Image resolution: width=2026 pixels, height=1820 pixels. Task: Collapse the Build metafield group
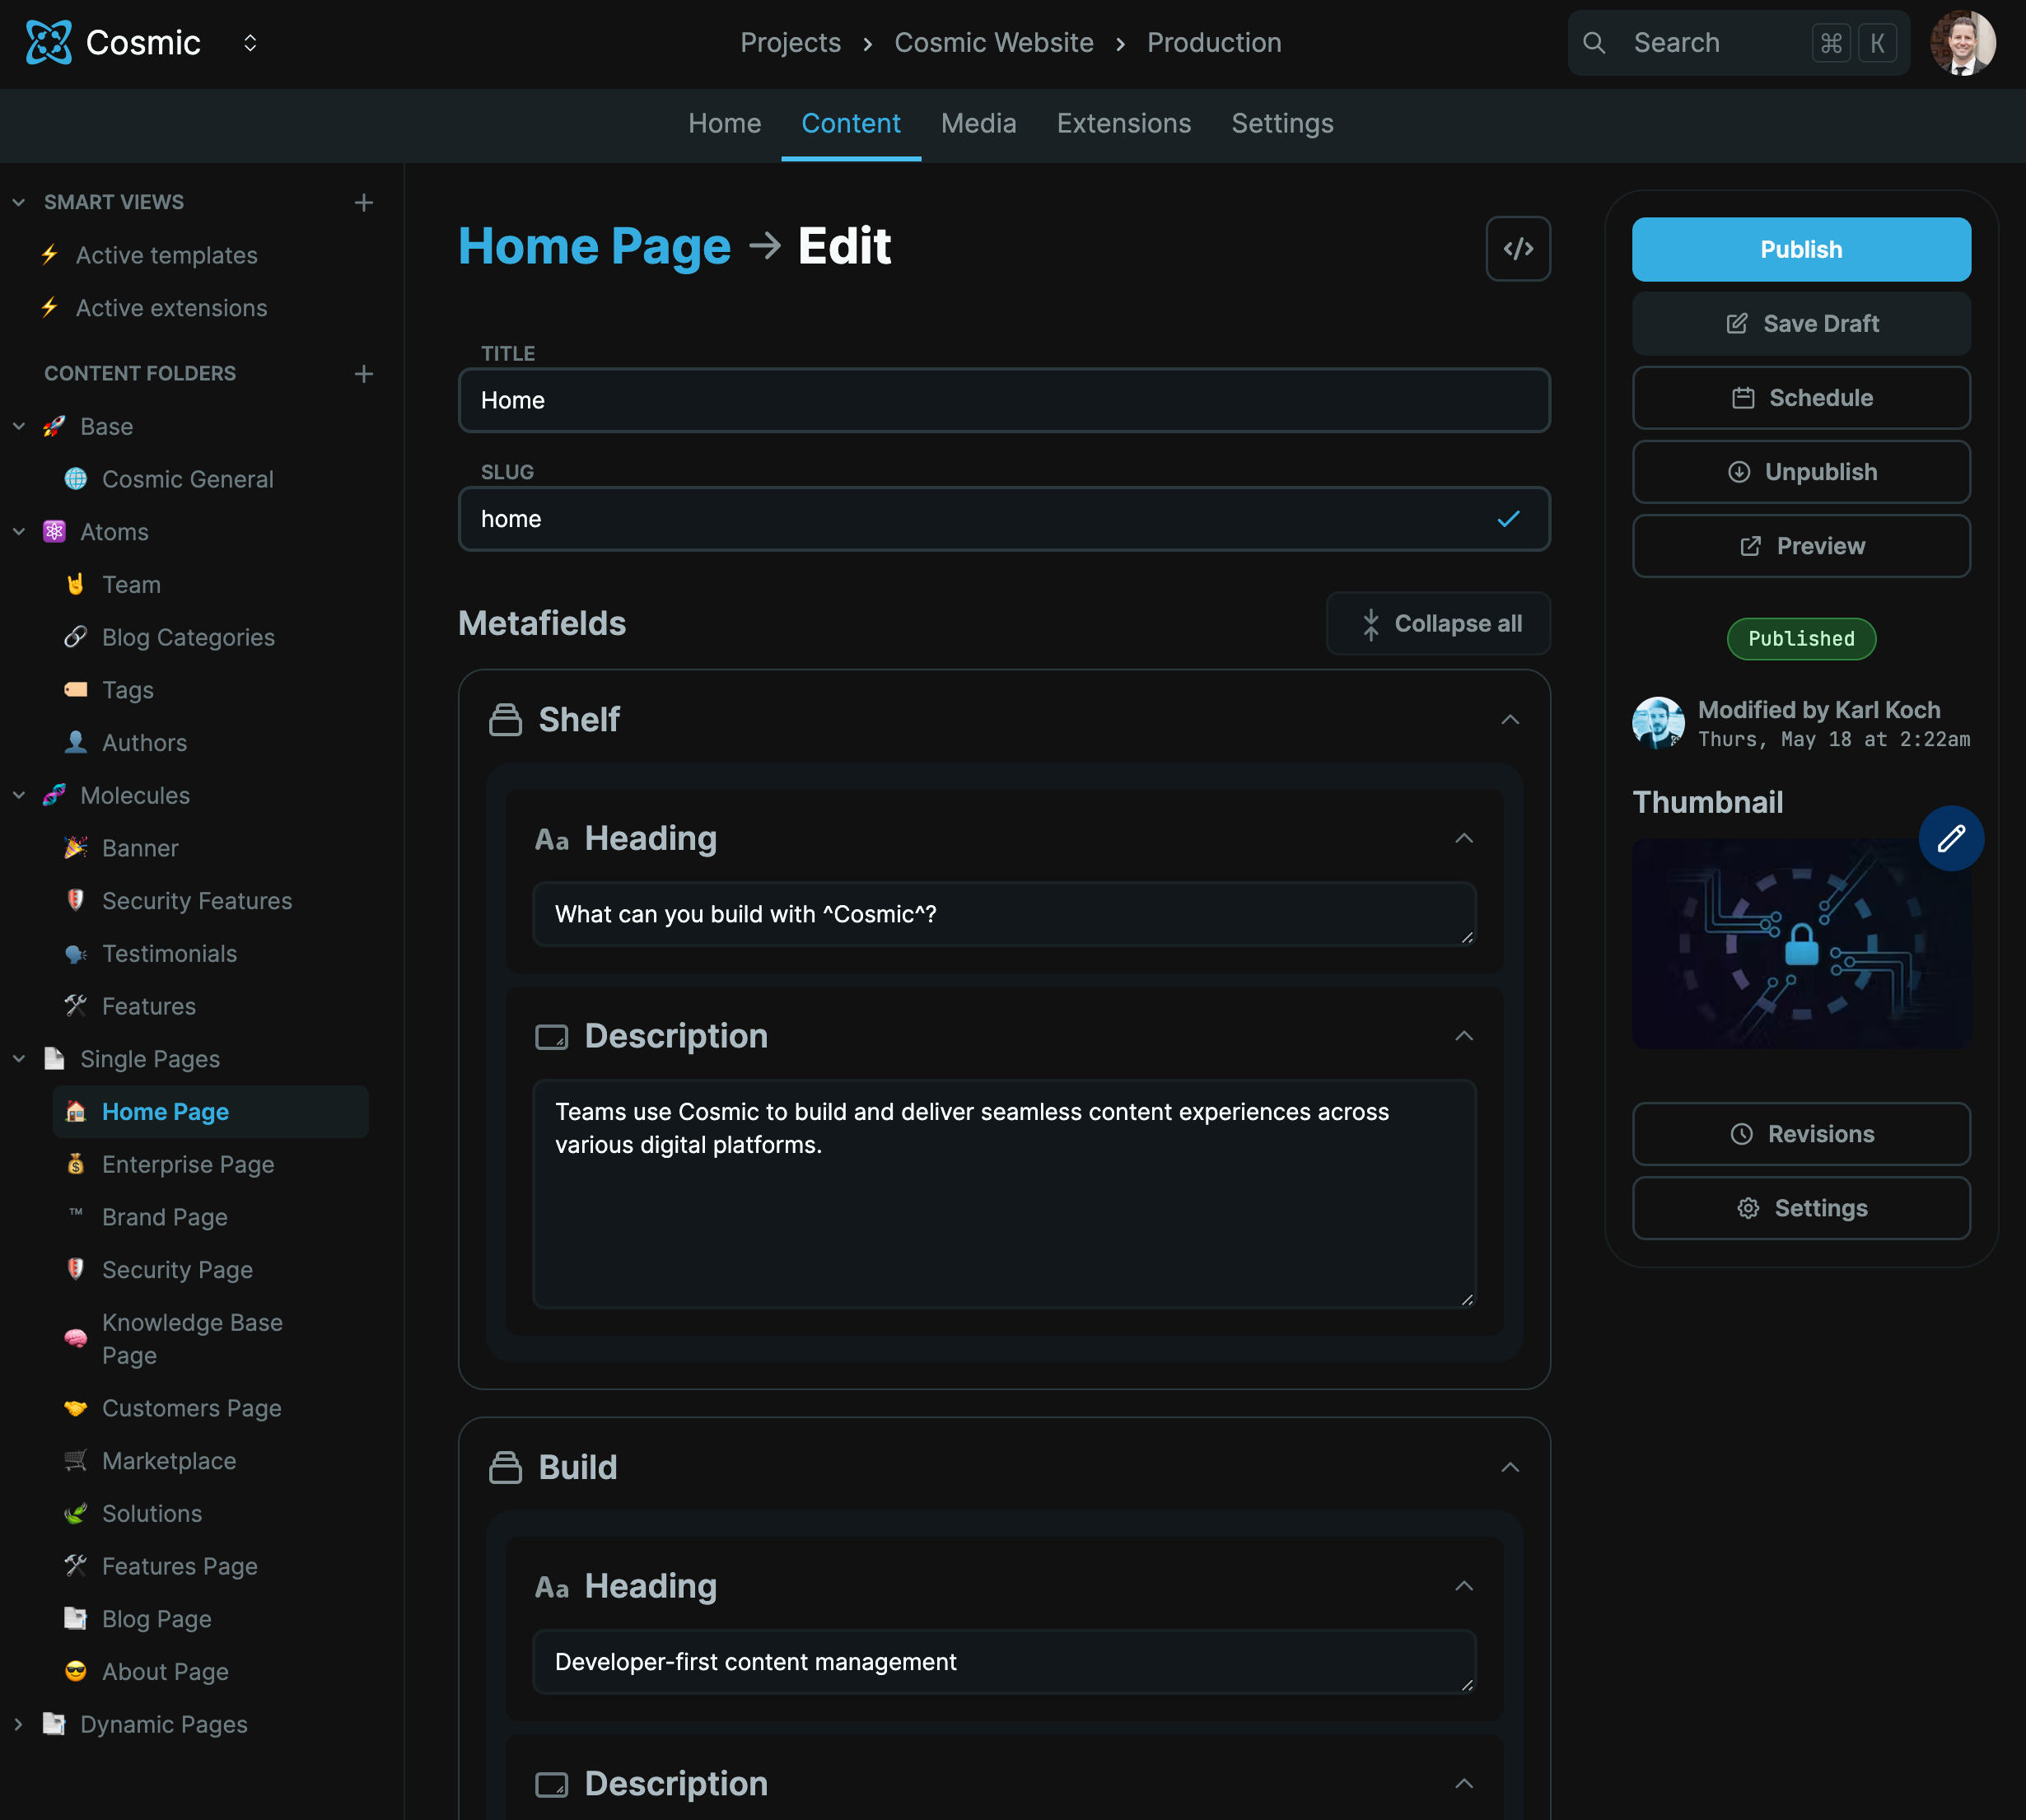[1509, 1467]
